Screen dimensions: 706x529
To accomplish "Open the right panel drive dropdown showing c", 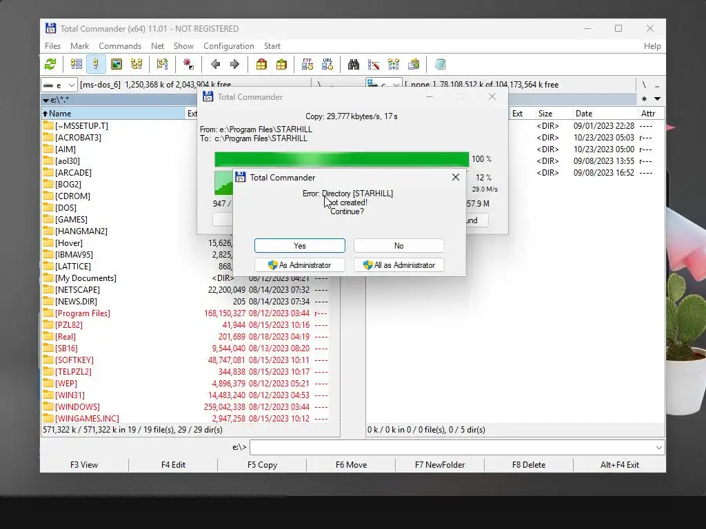I will (383, 85).
